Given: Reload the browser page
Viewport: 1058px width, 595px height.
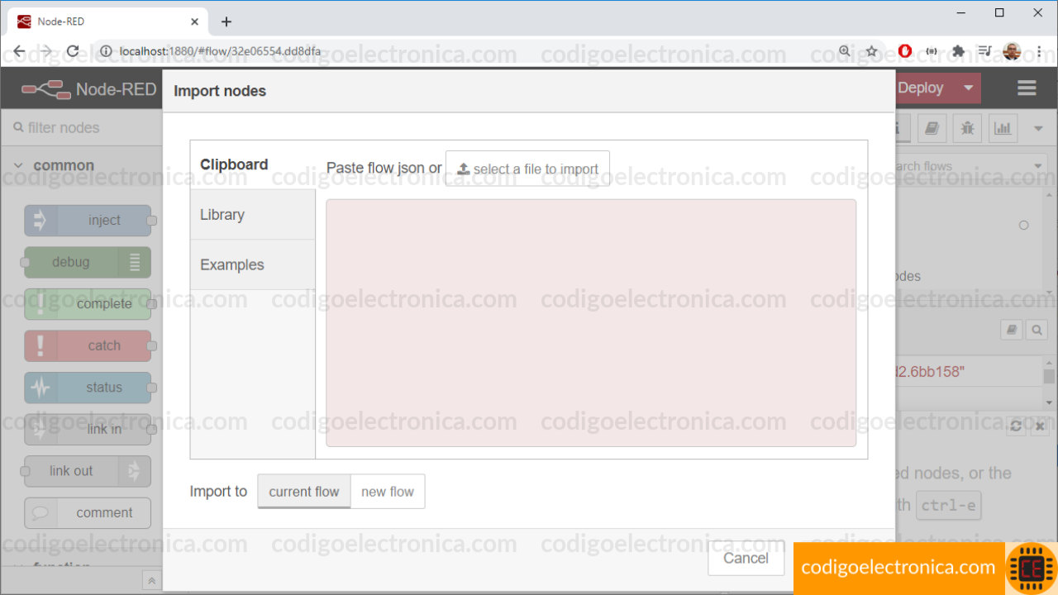Looking at the screenshot, I should pos(73,51).
